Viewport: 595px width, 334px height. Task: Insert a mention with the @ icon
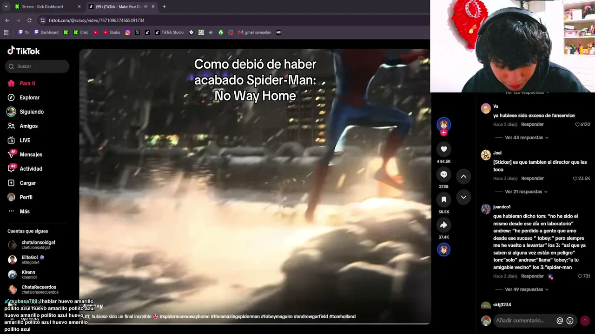pyautogui.click(x=560, y=321)
